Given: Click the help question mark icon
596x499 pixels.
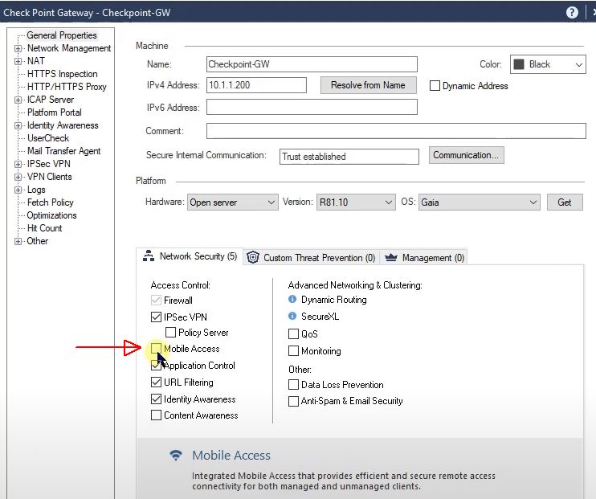Looking at the screenshot, I should pos(572,13).
